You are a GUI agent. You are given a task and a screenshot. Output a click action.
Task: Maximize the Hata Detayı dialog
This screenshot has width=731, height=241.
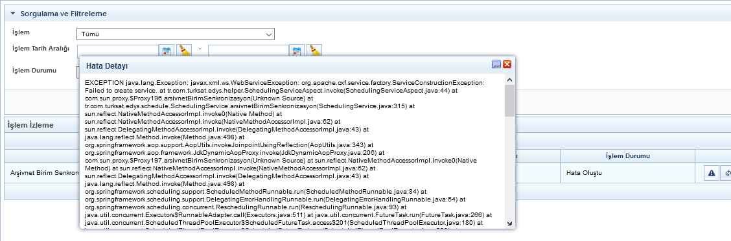496,64
